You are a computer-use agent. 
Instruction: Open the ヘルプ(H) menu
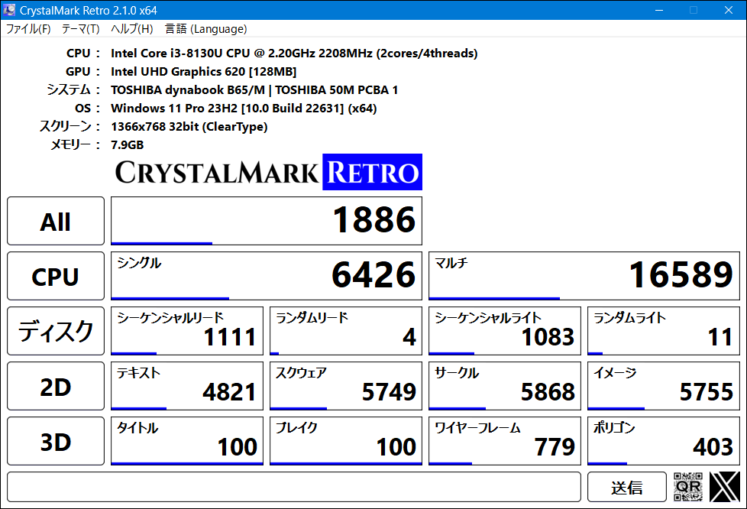tap(131, 29)
